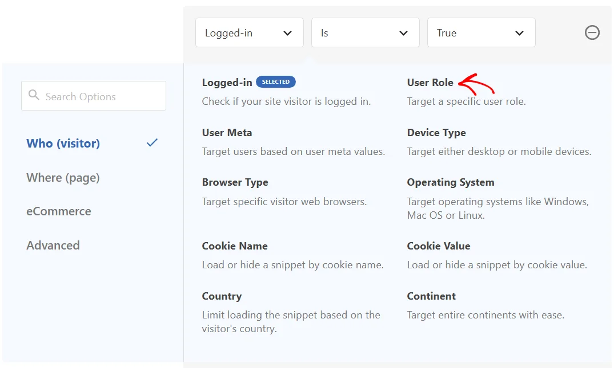Click text 'Target either desktop or mobile devices.'

pyautogui.click(x=499, y=152)
